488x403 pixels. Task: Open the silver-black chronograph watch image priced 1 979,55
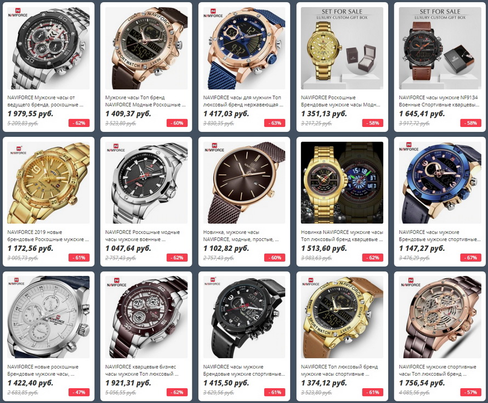[x=48, y=48]
